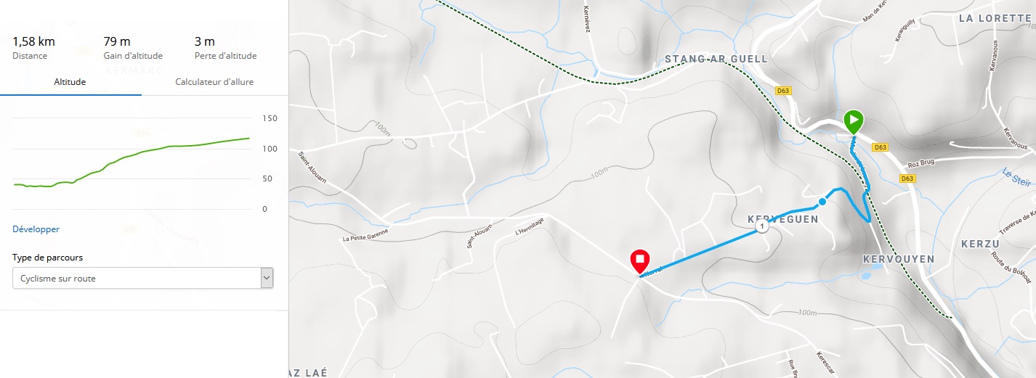Click the green start marker on map
Screen dimensions: 1036x378
pos(854,120)
